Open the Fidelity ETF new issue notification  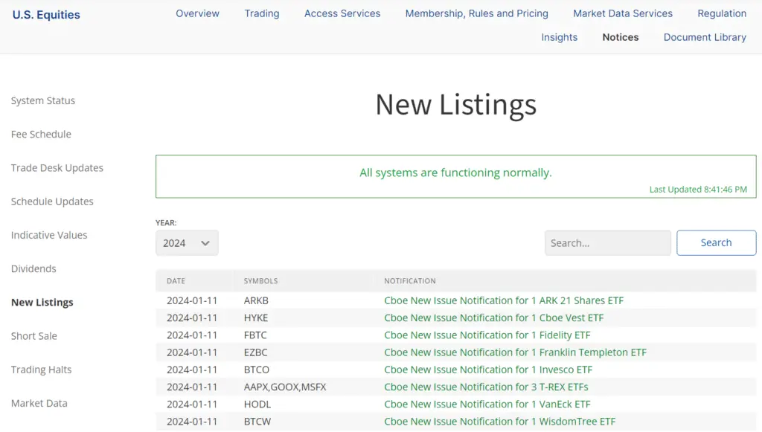487,335
